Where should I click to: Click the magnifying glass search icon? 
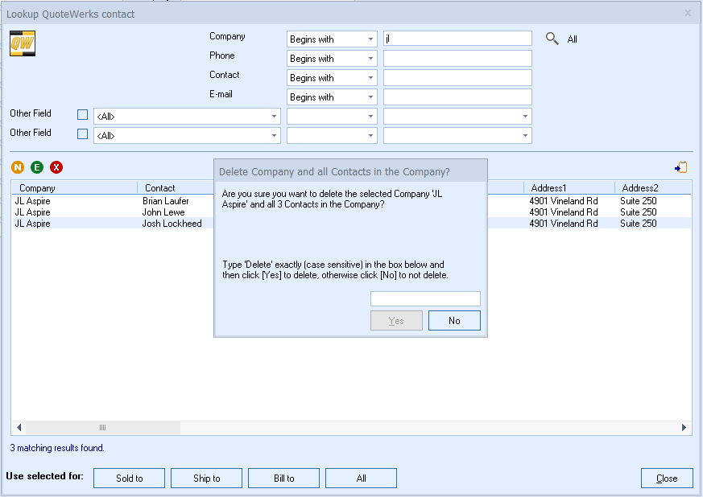pos(552,39)
